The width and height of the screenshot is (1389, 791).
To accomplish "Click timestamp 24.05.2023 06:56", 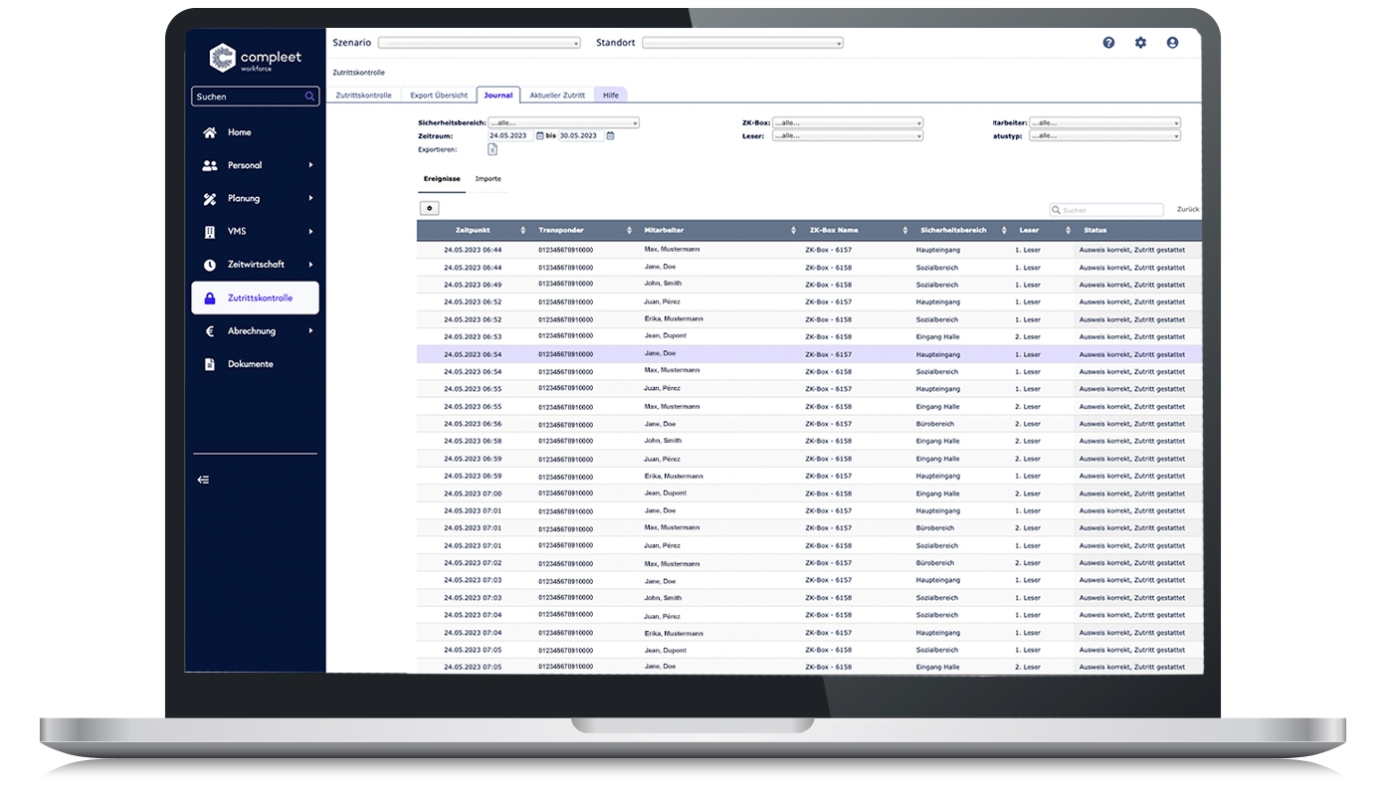I will (x=473, y=424).
